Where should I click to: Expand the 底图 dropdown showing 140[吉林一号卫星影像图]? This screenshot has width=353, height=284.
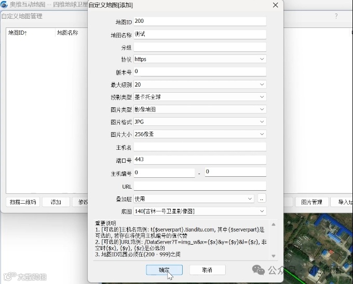[x=200, y=211]
